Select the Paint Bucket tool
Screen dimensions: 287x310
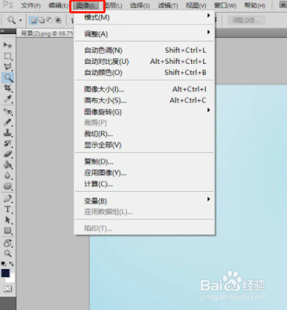point(7,165)
